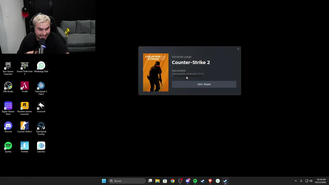Select the Grand Theft Auto V desktop icon
Viewport: 329px width, 185px height.
pyautogui.click(x=25, y=68)
